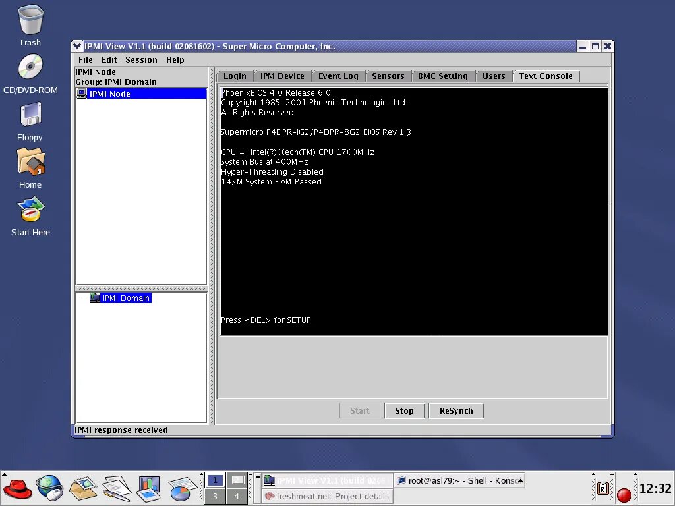Click the 'Press <DEL> for SETUP' text
675x506 pixels.
click(x=266, y=320)
